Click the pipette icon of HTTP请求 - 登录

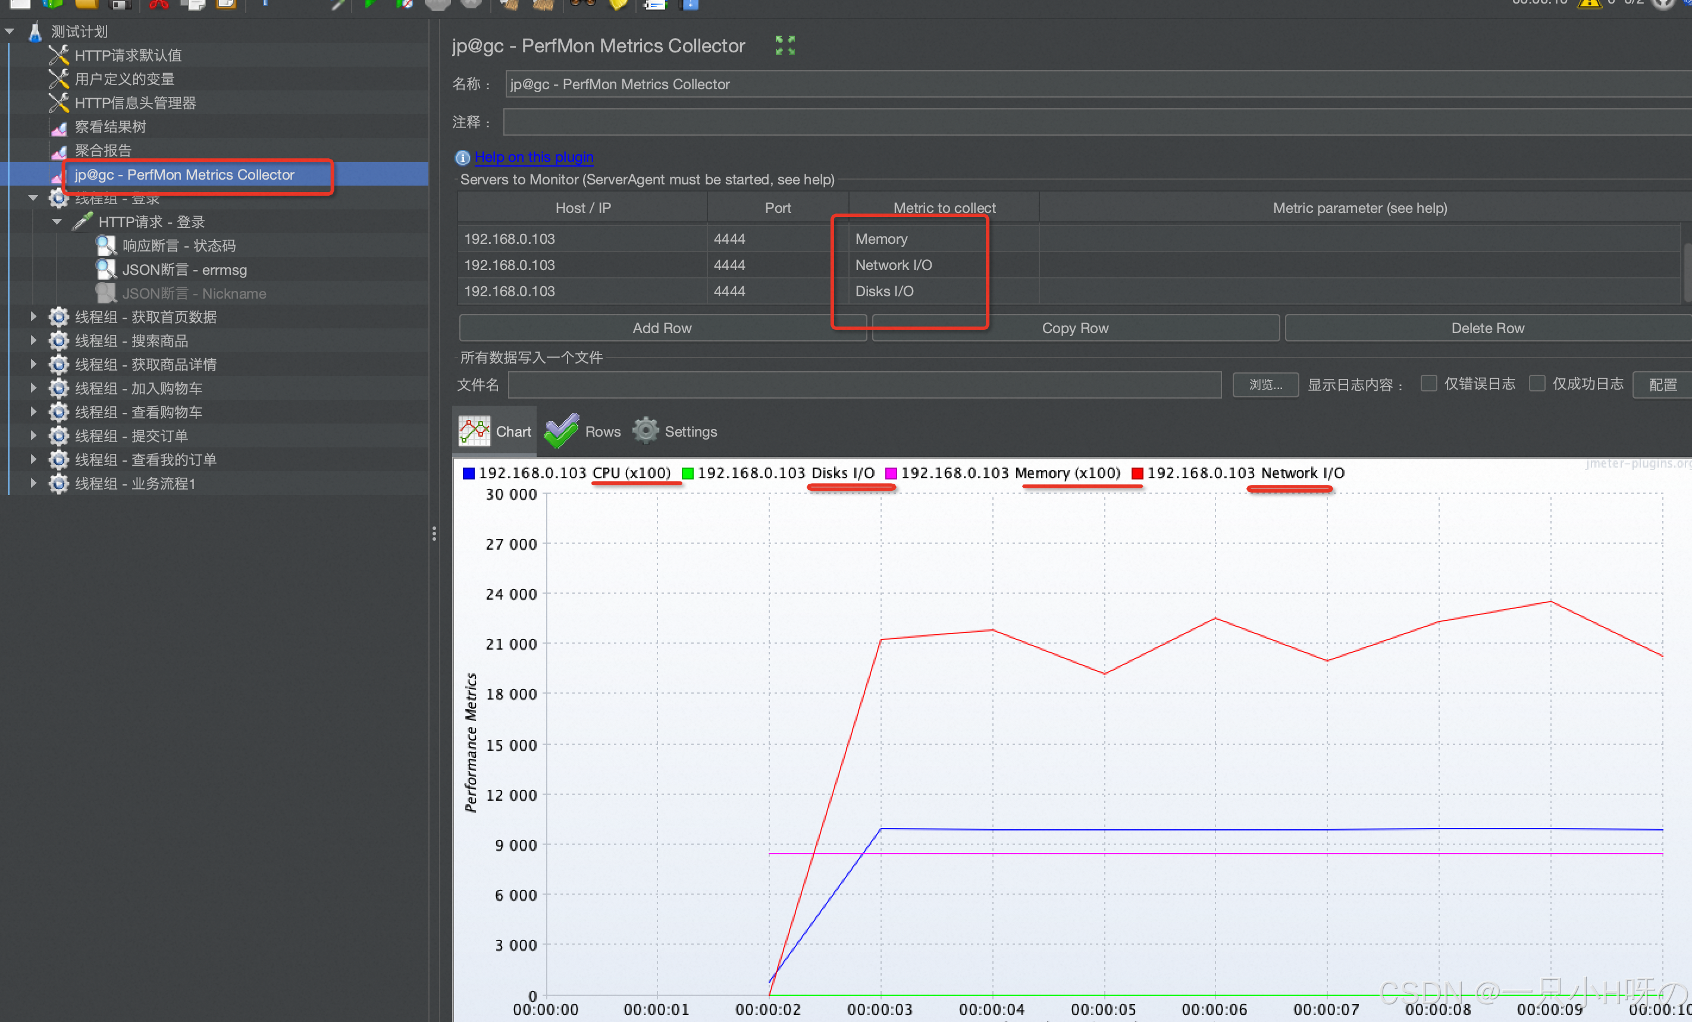[83, 221]
